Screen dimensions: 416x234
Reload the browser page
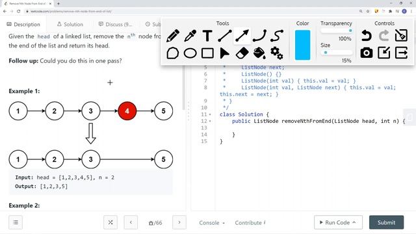coord(19,12)
